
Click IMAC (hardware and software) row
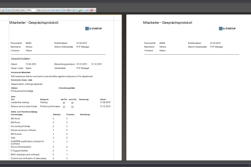tap(25, 154)
